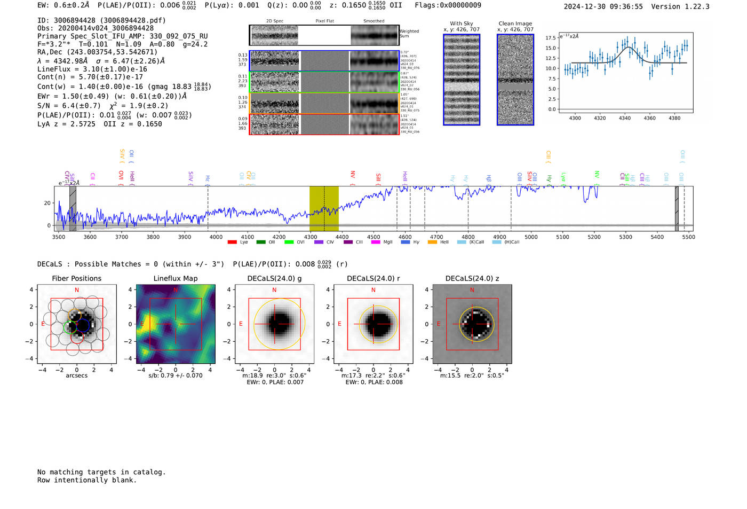Click the header EW: 0.6±0.2Å value
Image resolution: width=747 pixels, height=509 pixels.
[63, 5]
